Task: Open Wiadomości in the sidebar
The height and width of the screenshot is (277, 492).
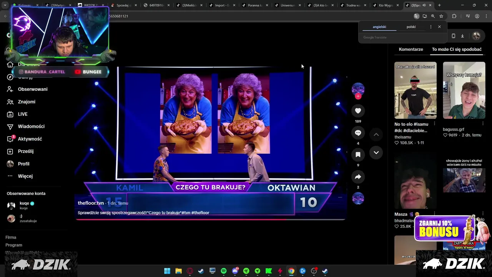Action: [x=31, y=127]
